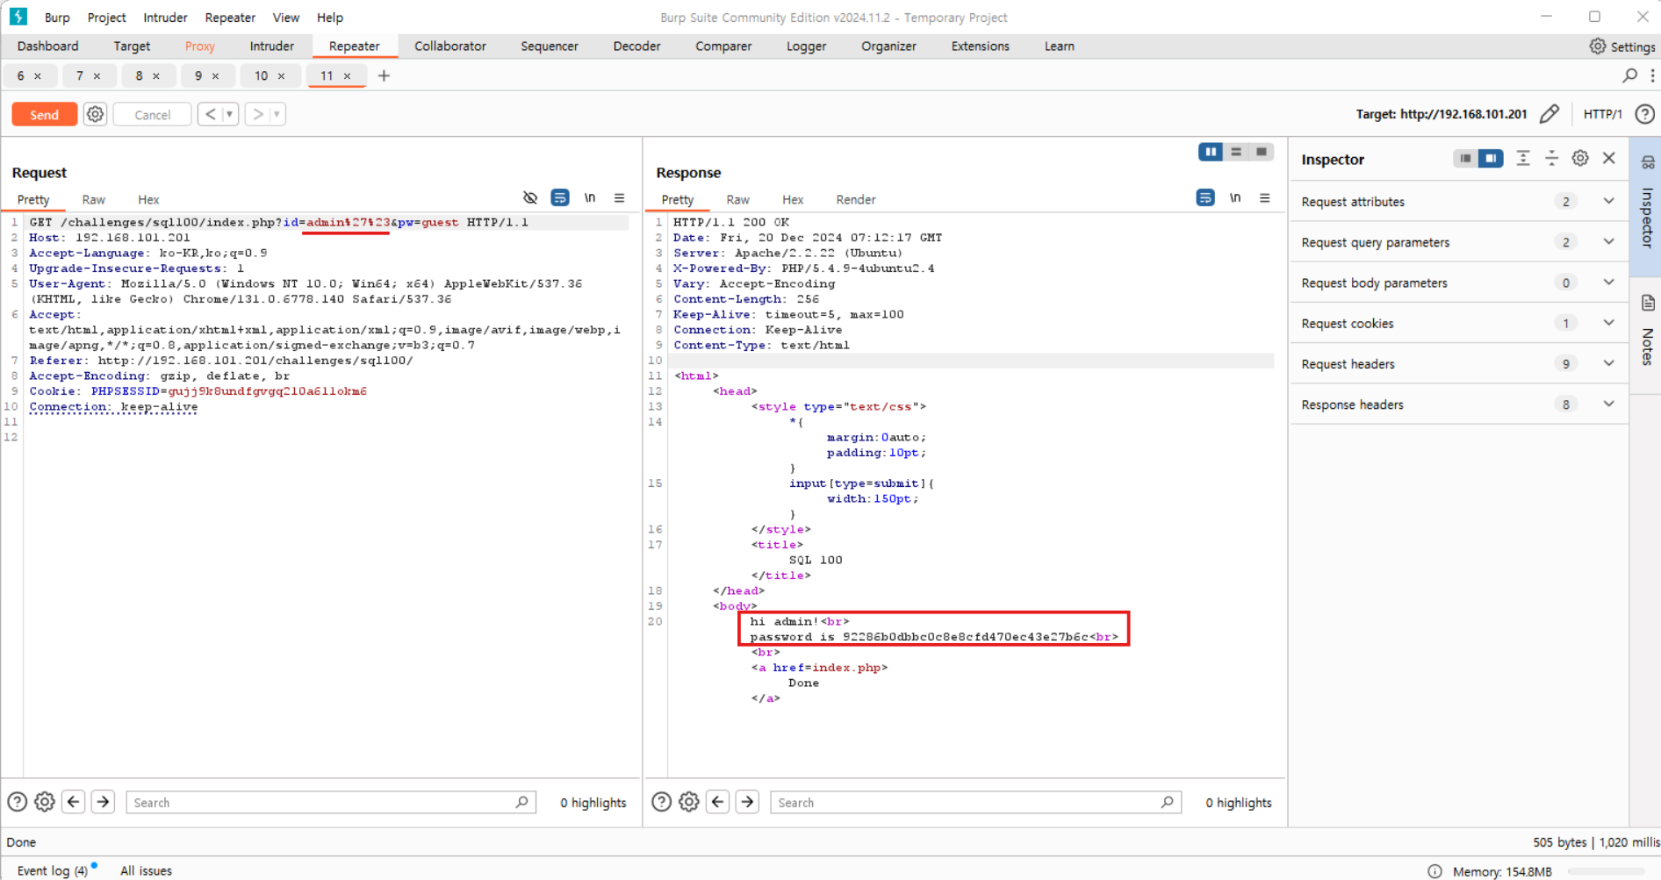Open the more options kebab menu
Screen dimensions: 1661x880
pos(1652,75)
